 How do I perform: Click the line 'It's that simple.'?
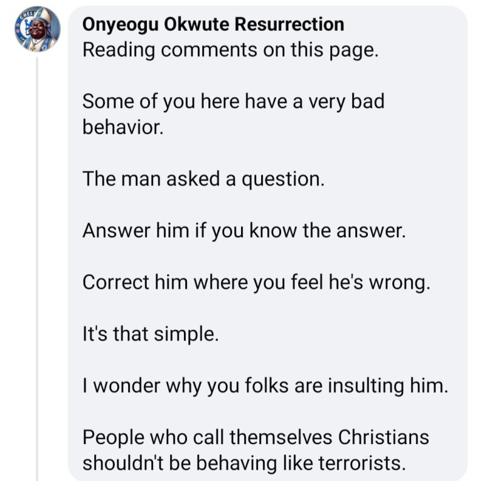coord(151,334)
